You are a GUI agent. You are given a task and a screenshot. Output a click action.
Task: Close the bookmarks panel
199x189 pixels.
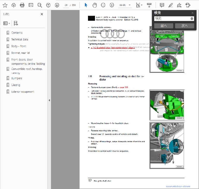point(42,14)
